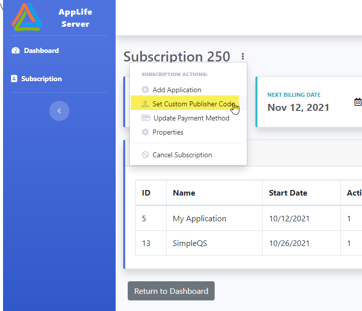362x311 pixels.
Task: Click the gear icon next to Properties
Action: pyautogui.click(x=145, y=132)
